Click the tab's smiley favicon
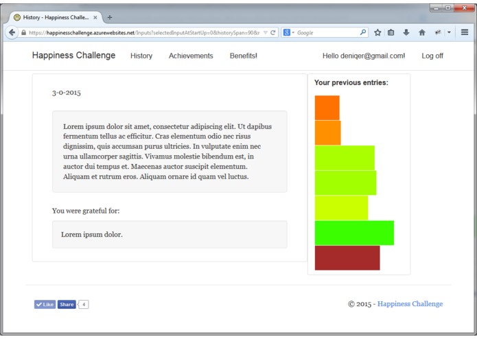 pos(17,17)
